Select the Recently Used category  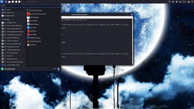click(x=13, y=13)
